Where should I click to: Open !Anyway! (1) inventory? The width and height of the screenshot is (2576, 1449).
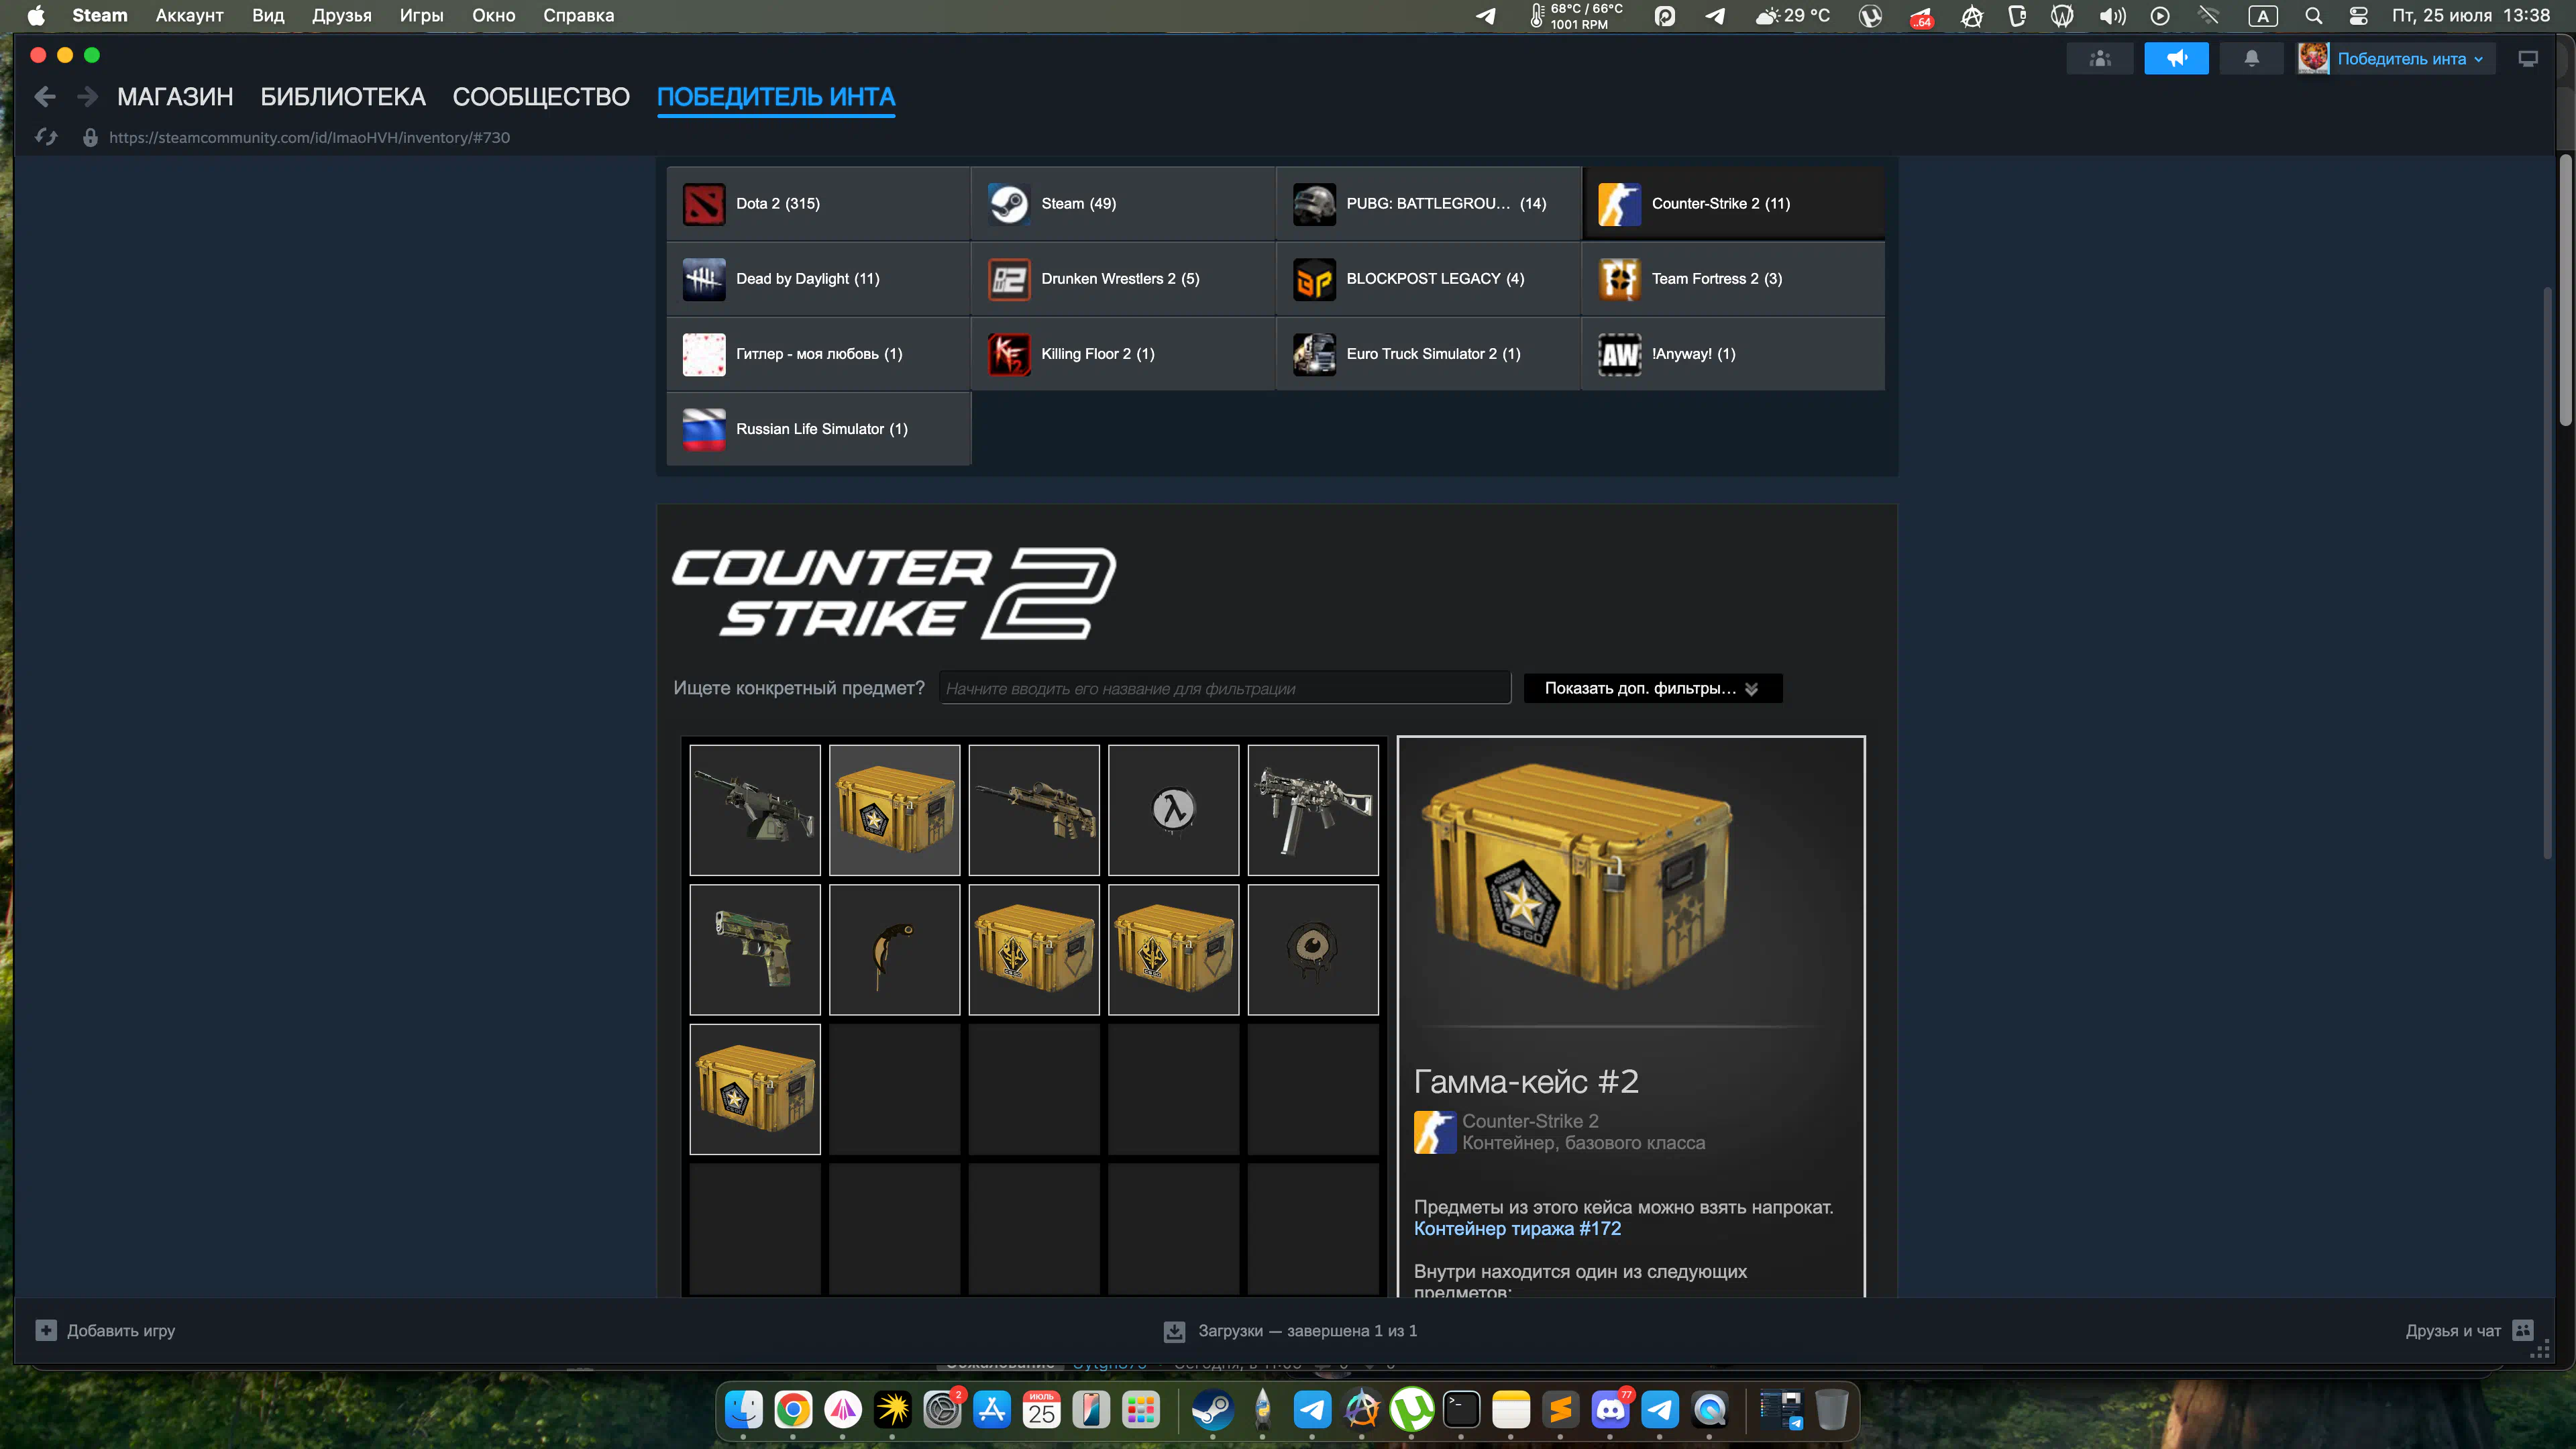(x=1733, y=354)
